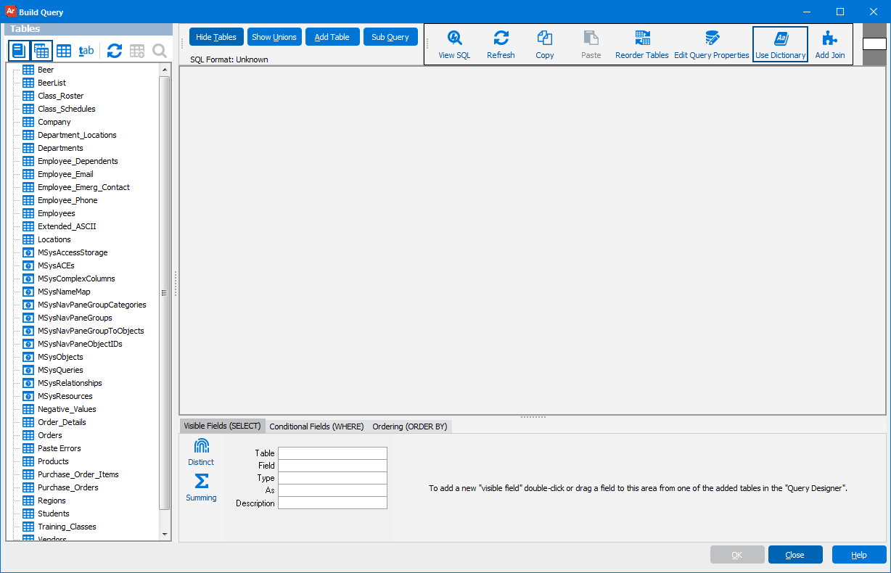Open Edit Query Properties
Viewport: 891px width, 573px height.
click(x=711, y=44)
